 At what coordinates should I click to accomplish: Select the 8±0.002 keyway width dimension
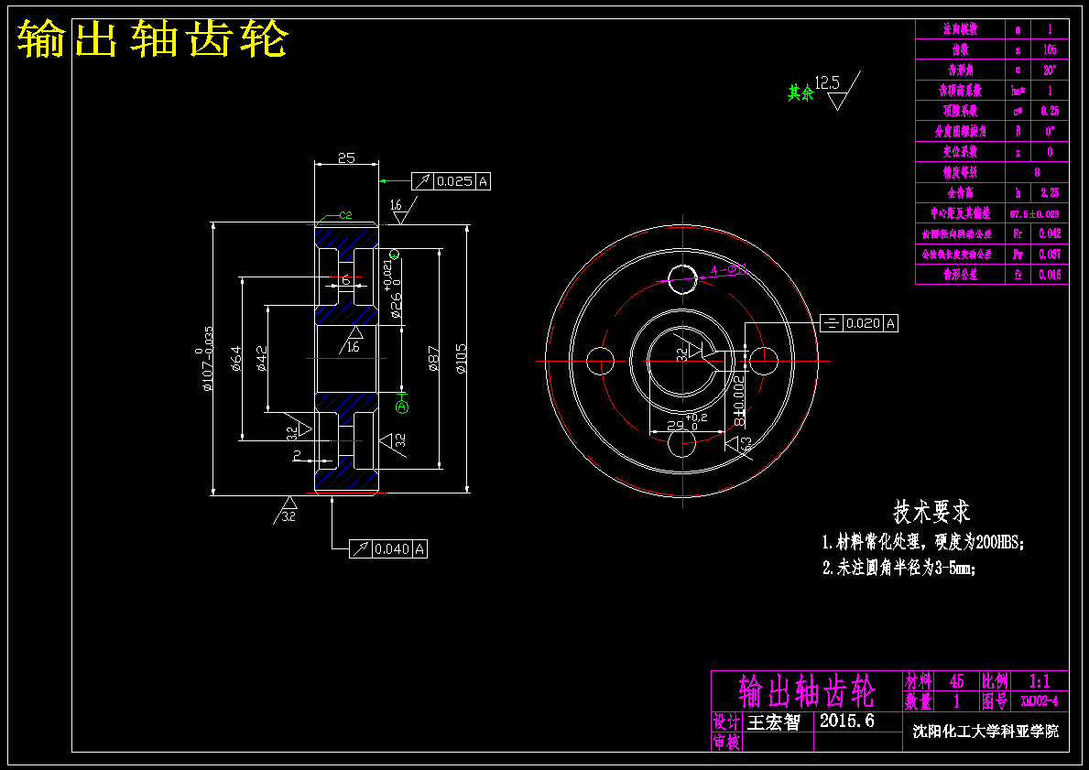point(740,401)
